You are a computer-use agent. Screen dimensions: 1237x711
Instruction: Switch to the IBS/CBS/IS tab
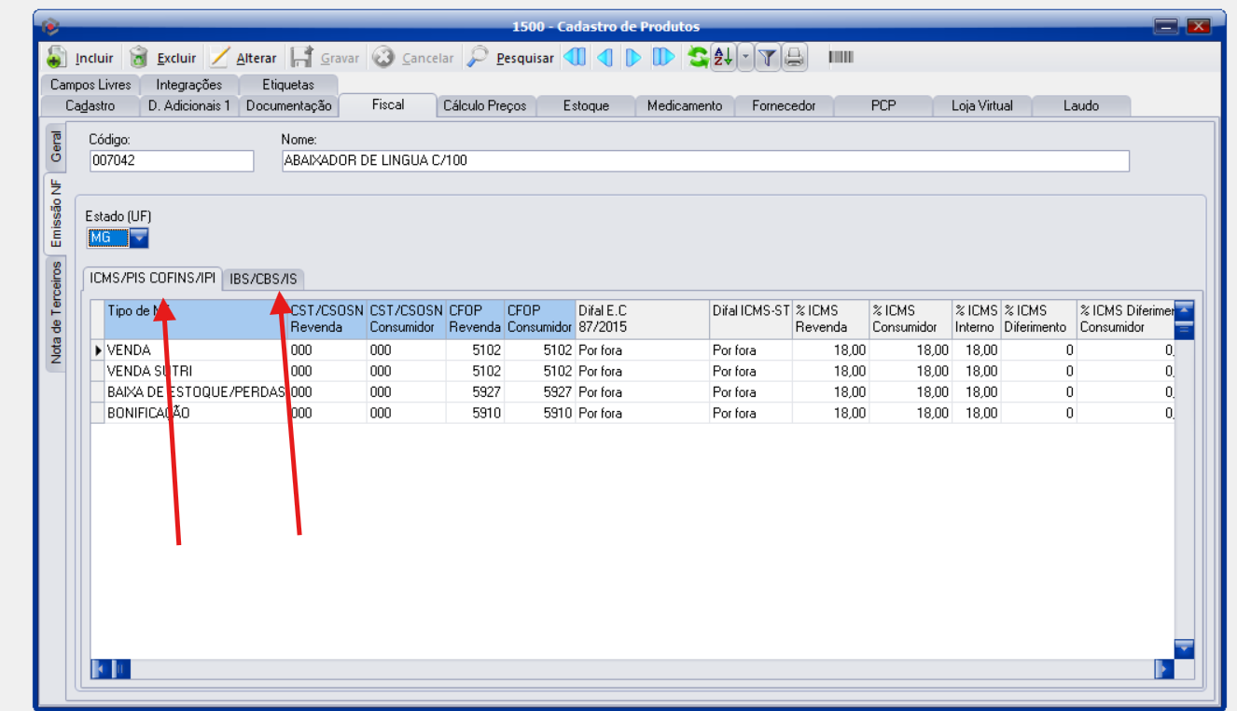pyautogui.click(x=266, y=279)
